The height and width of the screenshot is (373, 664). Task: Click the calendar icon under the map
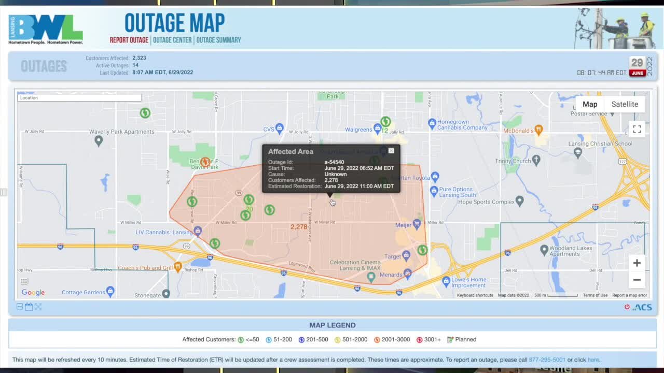(29, 307)
